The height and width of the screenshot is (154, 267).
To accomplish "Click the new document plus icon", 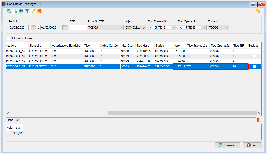I will pyautogui.click(x=15, y=11).
